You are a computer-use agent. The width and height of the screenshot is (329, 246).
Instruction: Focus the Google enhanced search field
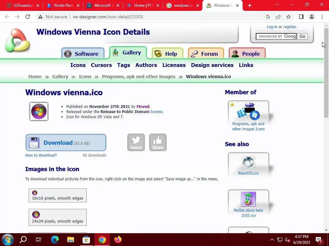click(276, 37)
